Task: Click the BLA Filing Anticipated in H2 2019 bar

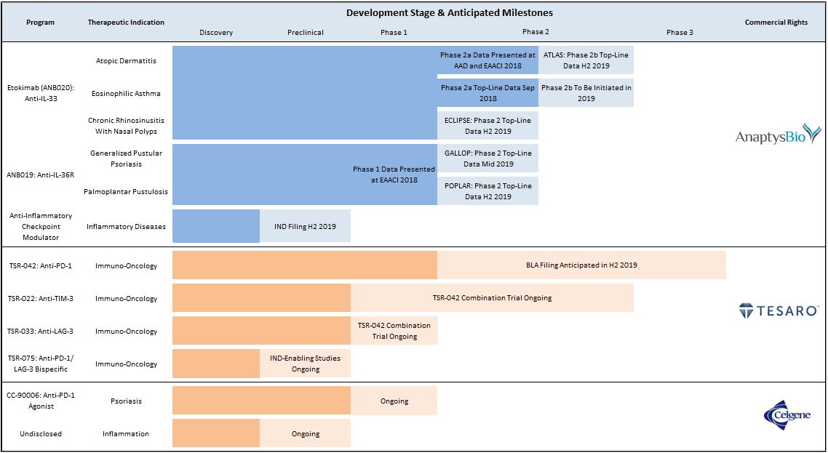Action: [x=581, y=265]
